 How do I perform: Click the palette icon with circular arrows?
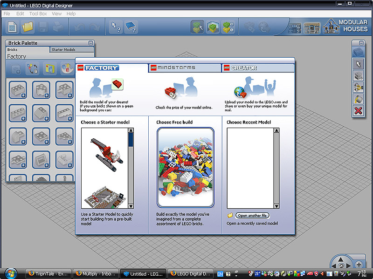coord(33,69)
